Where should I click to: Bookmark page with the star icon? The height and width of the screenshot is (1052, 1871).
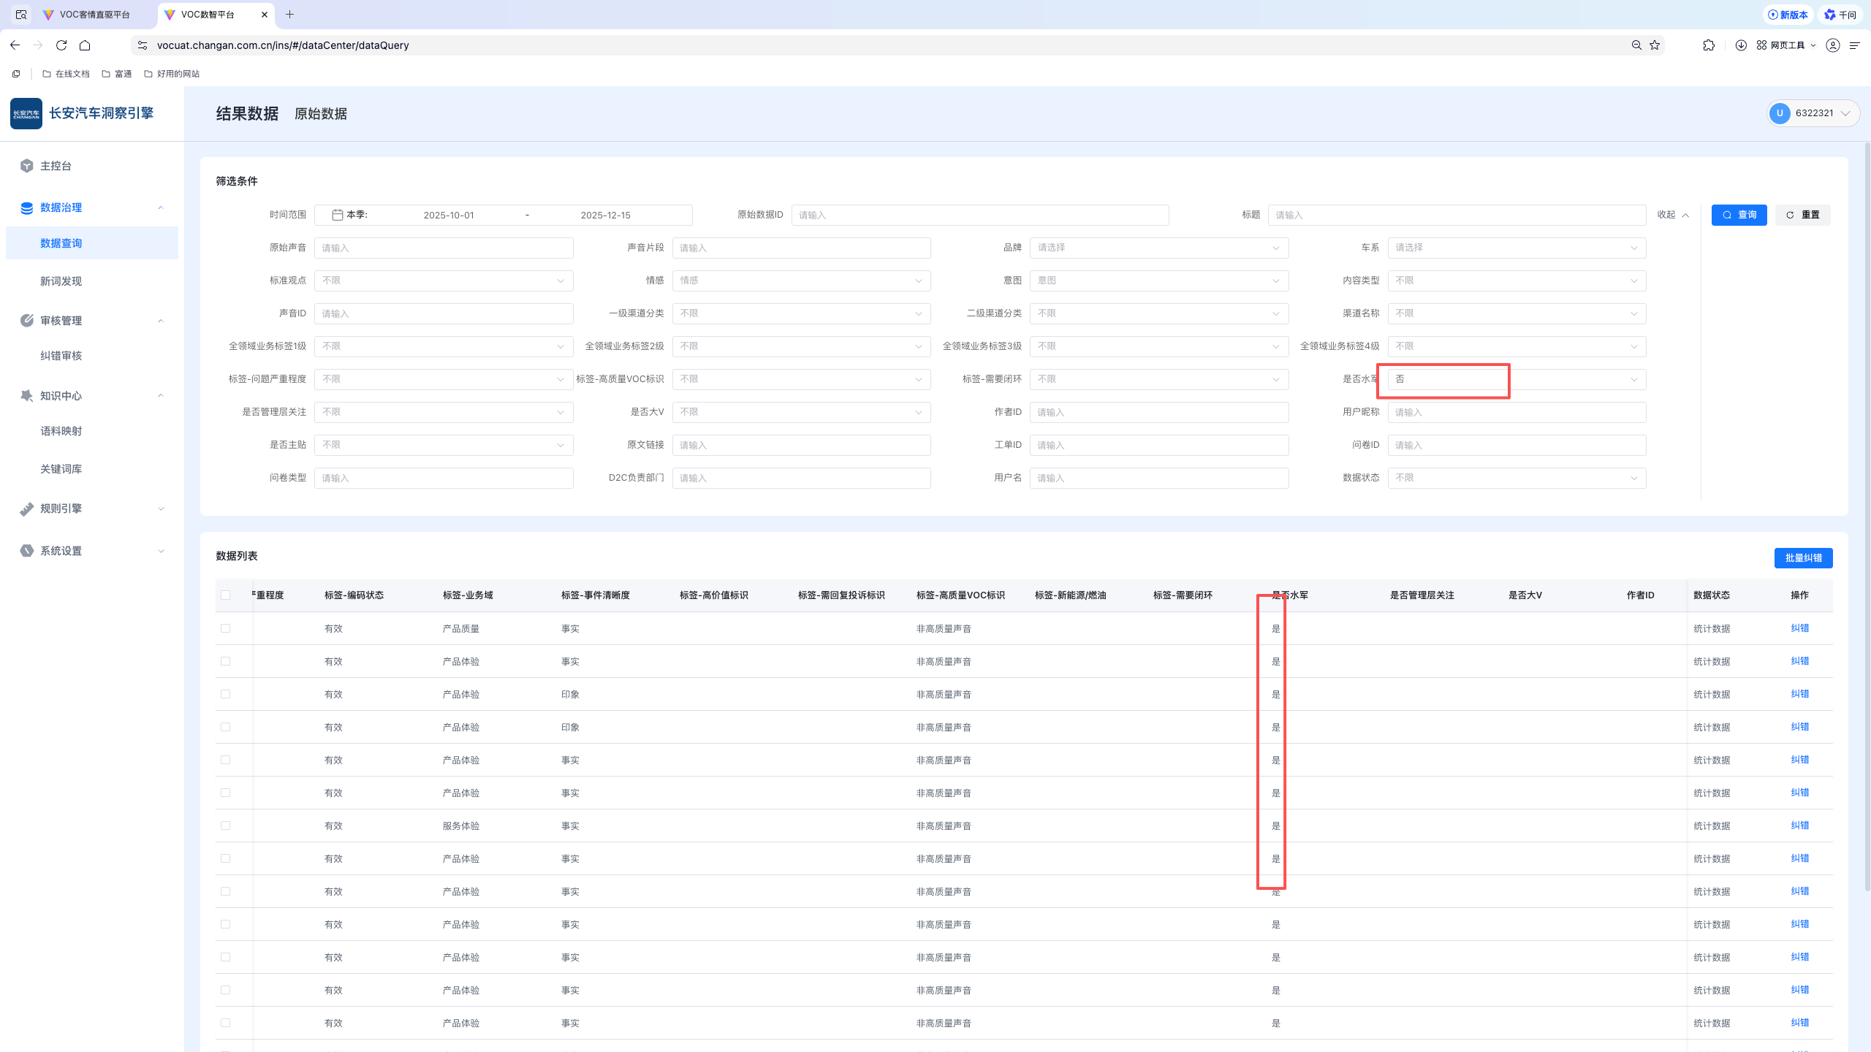[x=1655, y=45]
